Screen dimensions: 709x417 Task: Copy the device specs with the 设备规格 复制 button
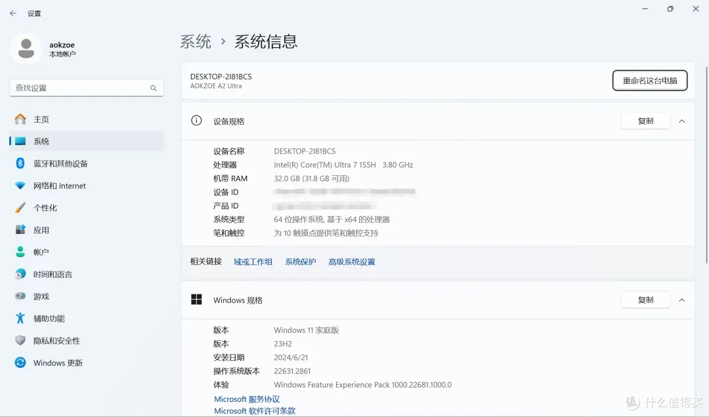click(x=645, y=121)
